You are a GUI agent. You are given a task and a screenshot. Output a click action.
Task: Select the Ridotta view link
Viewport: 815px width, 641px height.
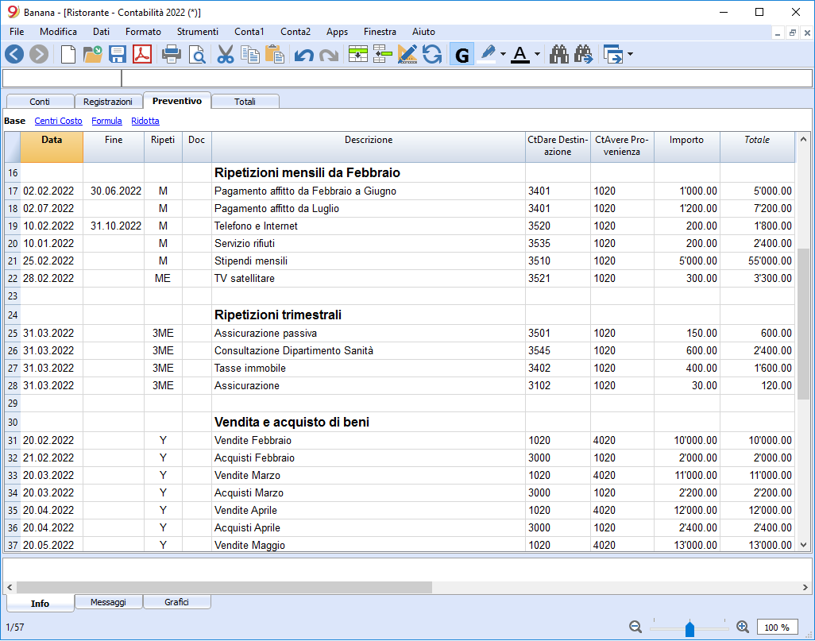145,121
